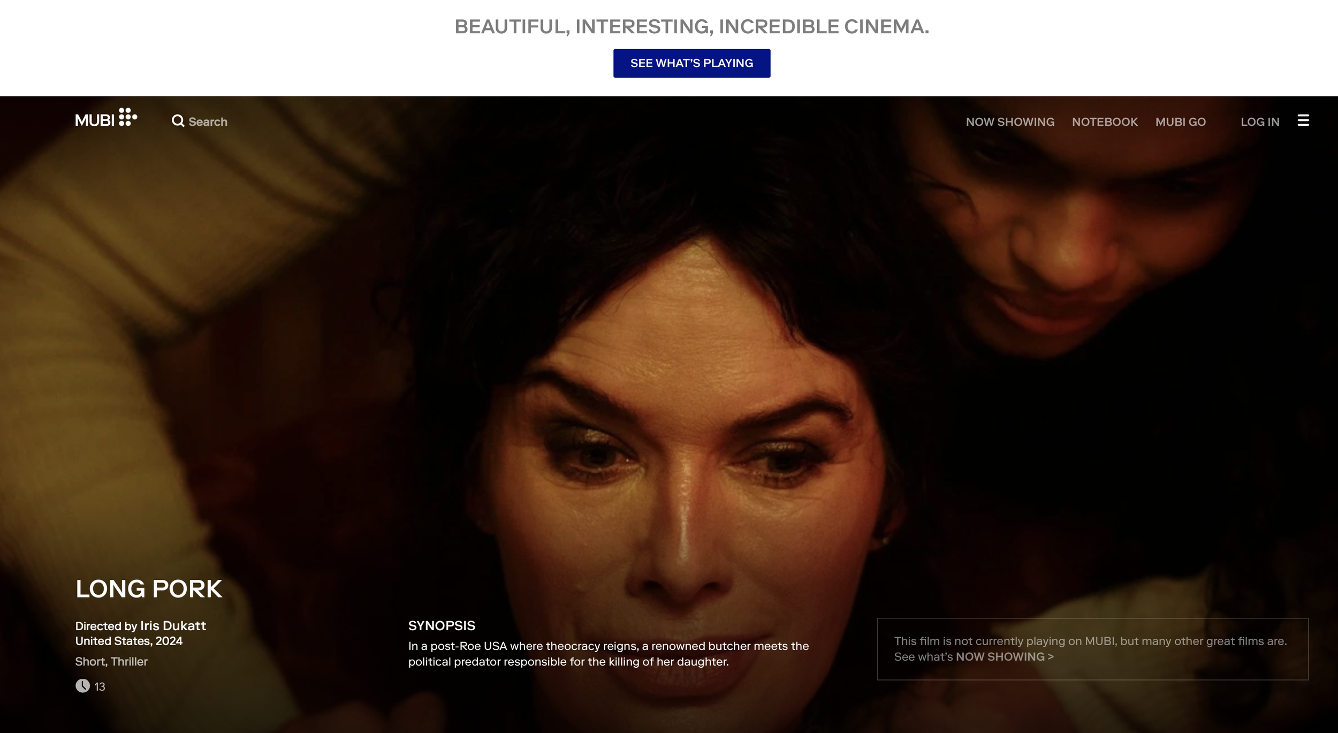Open the hamburger menu icon
This screenshot has height=733, width=1338.
1303,120
